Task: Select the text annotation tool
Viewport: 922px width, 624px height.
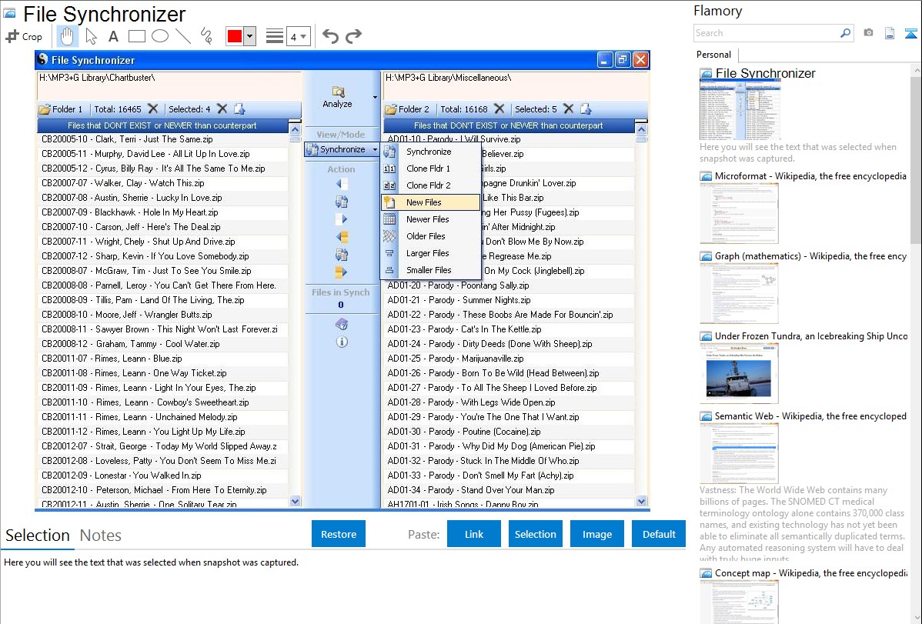Action: (113, 36)
